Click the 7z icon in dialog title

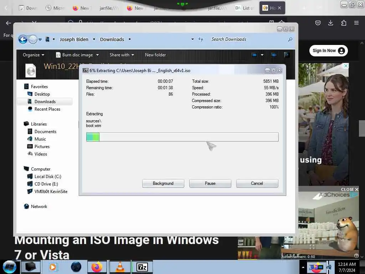[86, 70]
